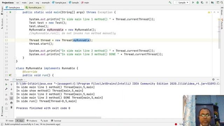Click the Build Project hammer icon

point(170,2)
